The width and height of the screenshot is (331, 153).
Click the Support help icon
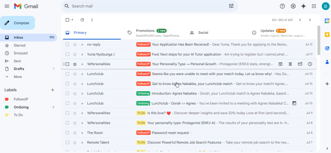coord(282,6)
